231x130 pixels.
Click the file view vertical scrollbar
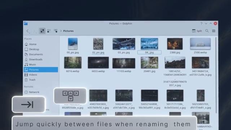point(216,75)
